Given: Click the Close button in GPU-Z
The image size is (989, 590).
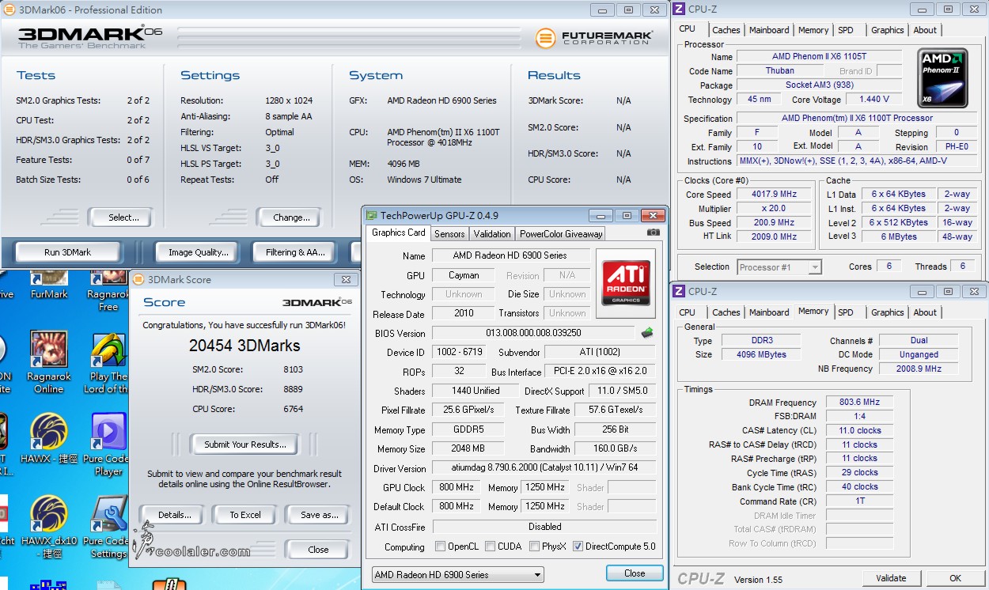Looking at the screenshot, I should click(x=635, y=573).
